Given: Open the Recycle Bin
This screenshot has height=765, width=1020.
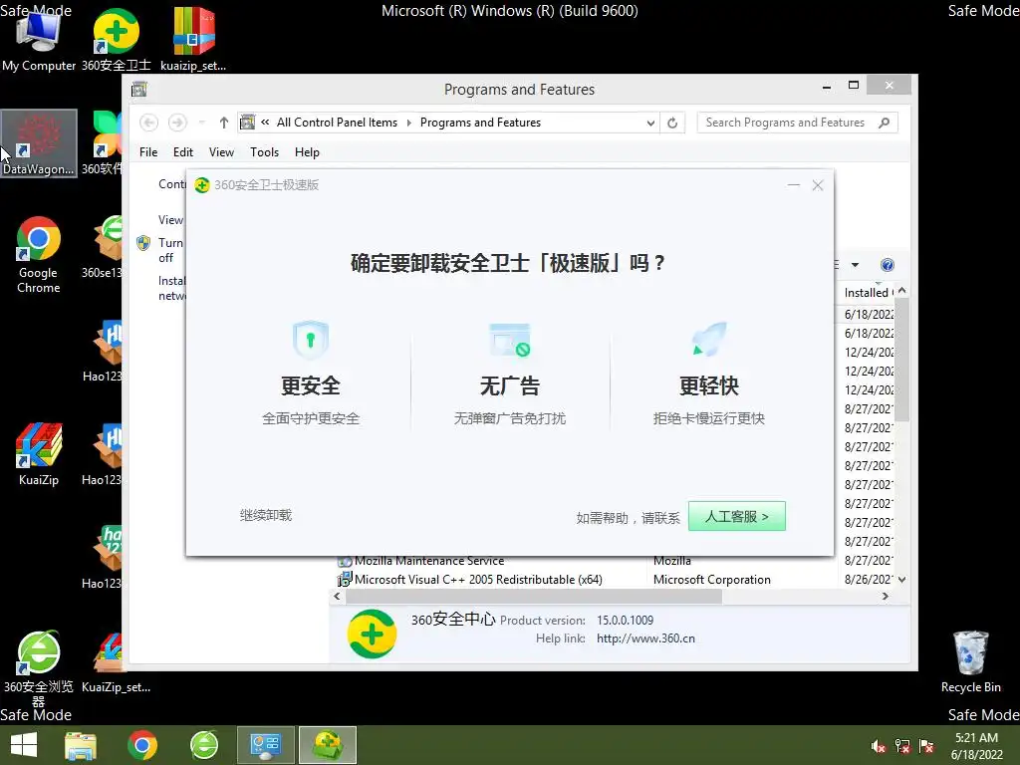Looking at the screenshot, I should tap(970, 661).
